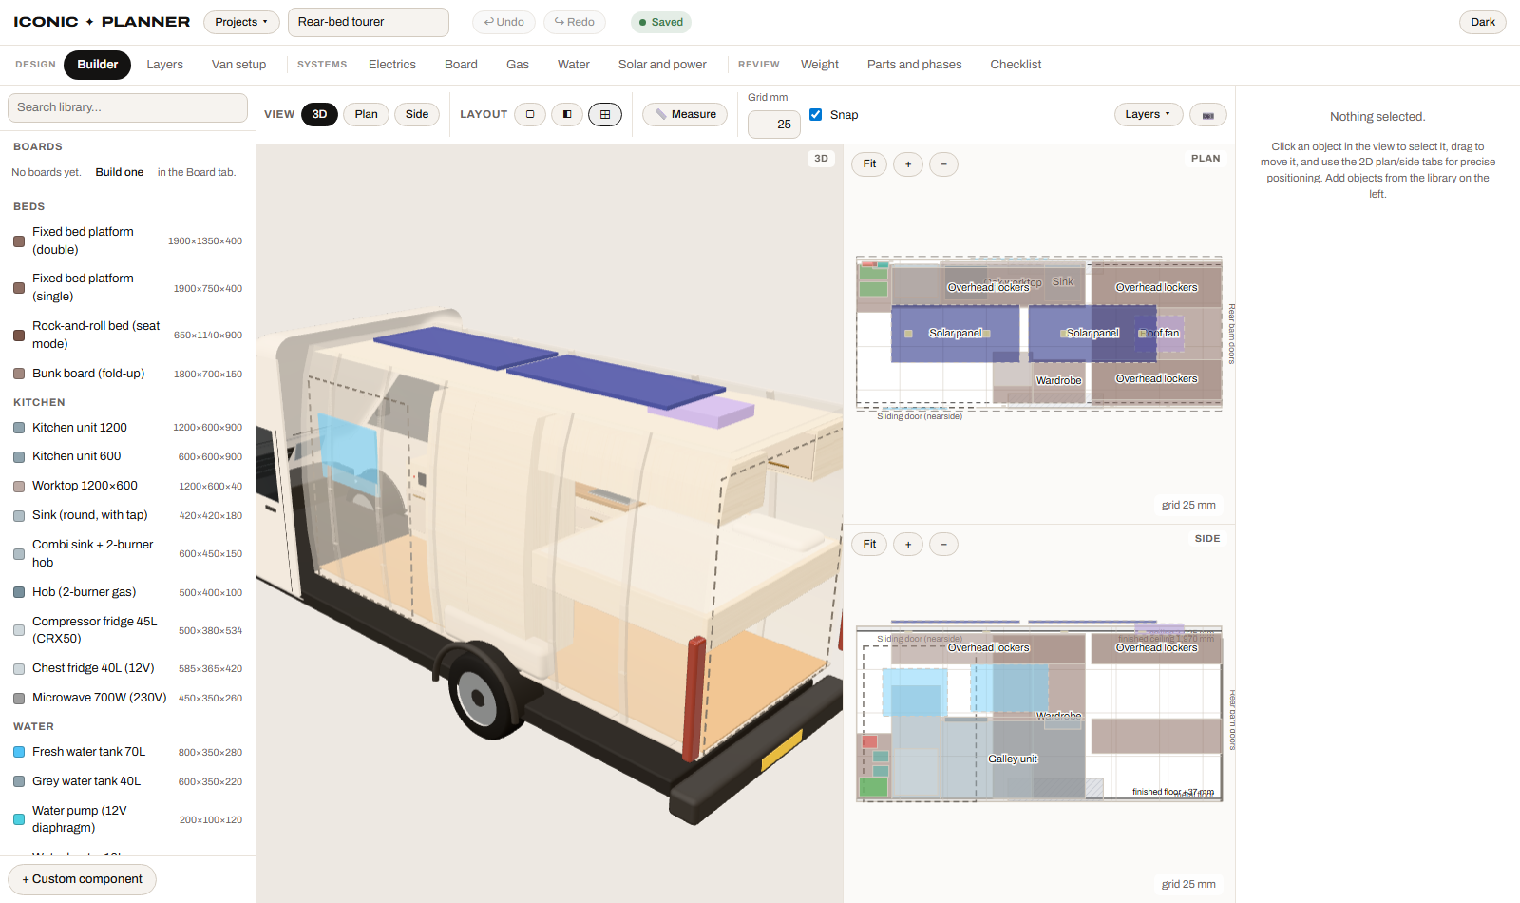Edit the Rear-bed tourer project name
This screenshot has height=903, width=1520.
369,22
